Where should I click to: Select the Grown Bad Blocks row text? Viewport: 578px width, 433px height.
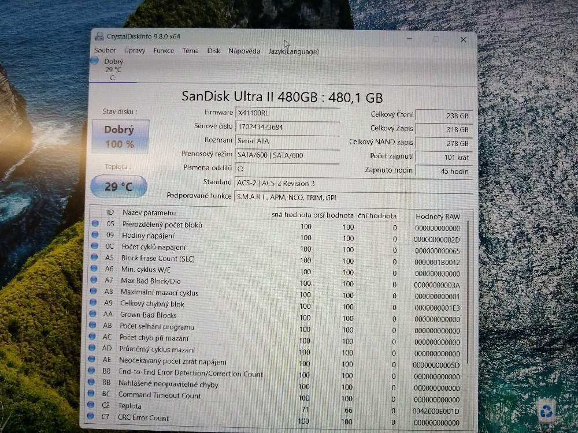coord(148,315)
